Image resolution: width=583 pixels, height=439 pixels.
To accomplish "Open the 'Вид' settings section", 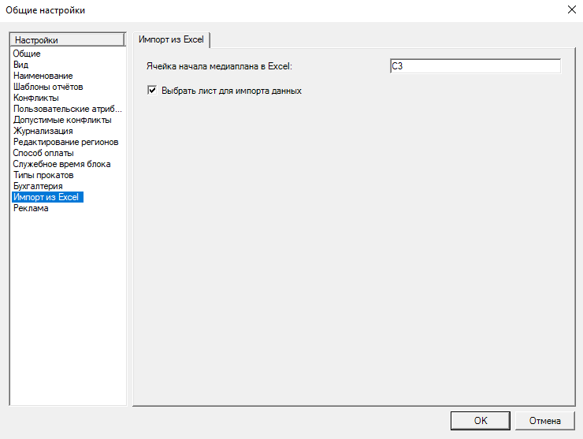I will [21, 65].
